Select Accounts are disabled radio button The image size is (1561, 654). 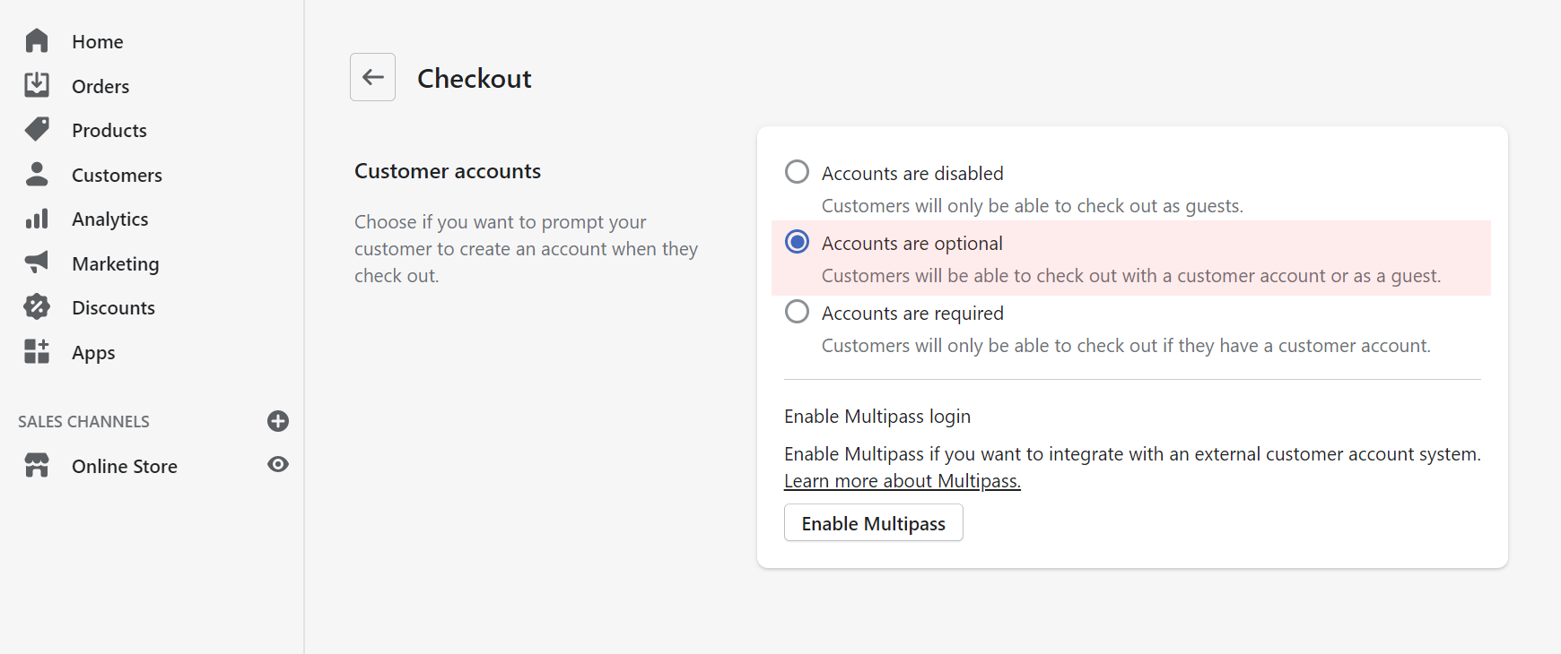[x=797, y=172]
